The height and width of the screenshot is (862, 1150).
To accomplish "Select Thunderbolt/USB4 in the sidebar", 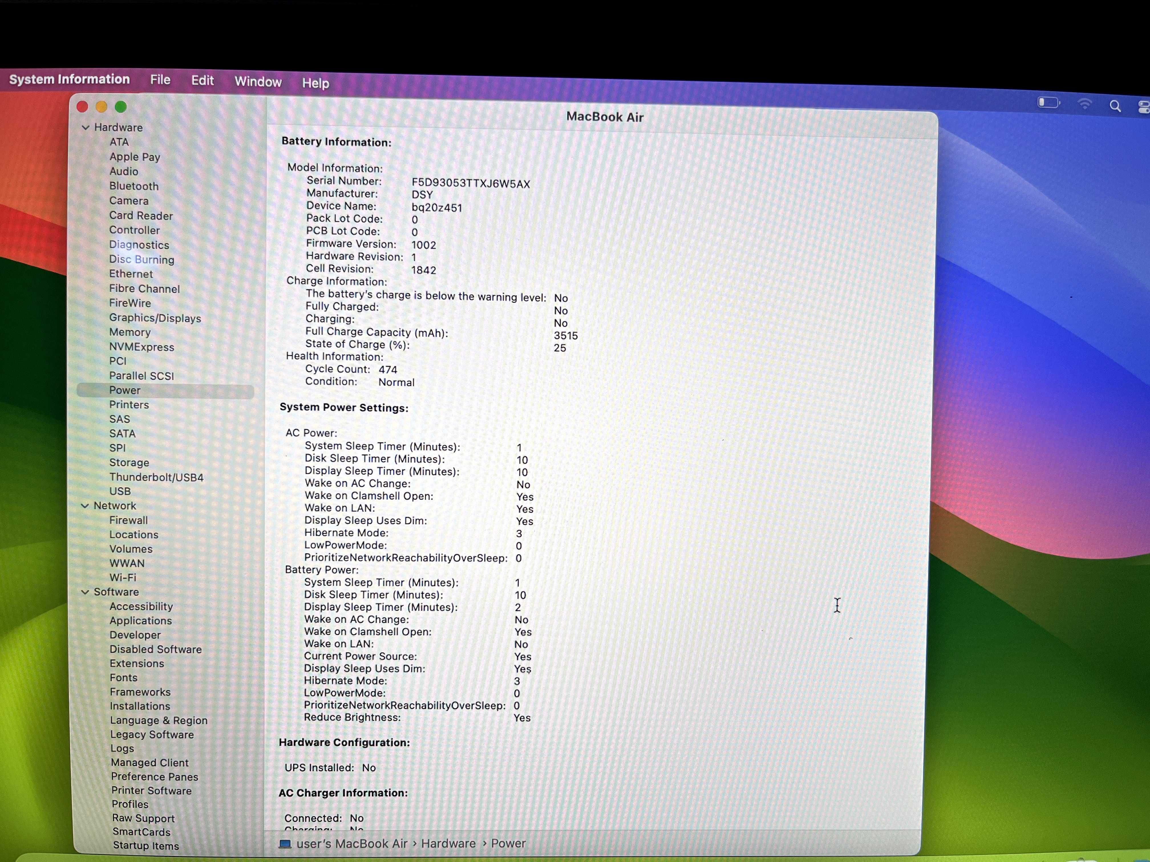I will (156, 477).
